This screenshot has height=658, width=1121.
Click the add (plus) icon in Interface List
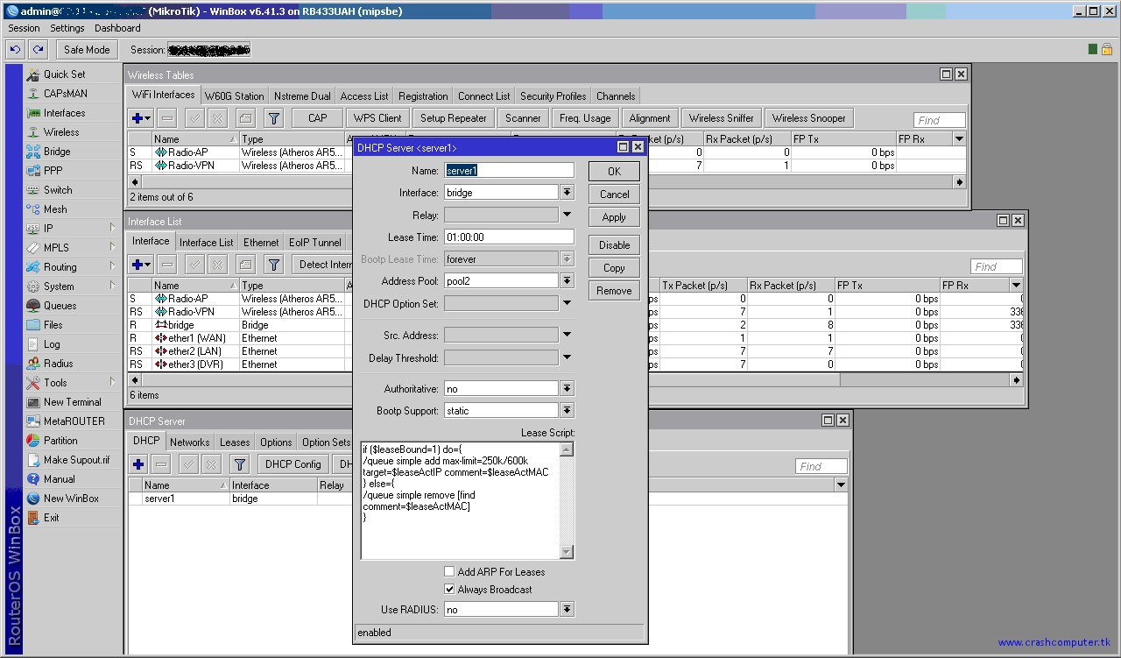[x=140, y=265]
